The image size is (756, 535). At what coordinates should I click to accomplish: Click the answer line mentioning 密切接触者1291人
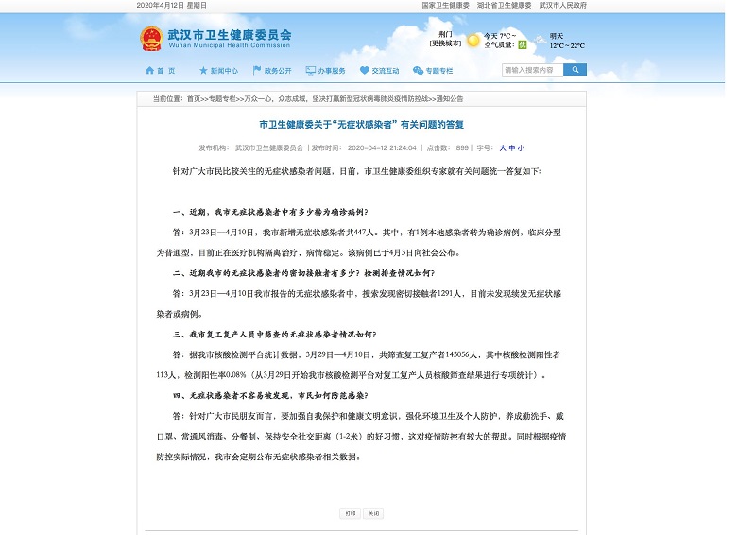367,294
